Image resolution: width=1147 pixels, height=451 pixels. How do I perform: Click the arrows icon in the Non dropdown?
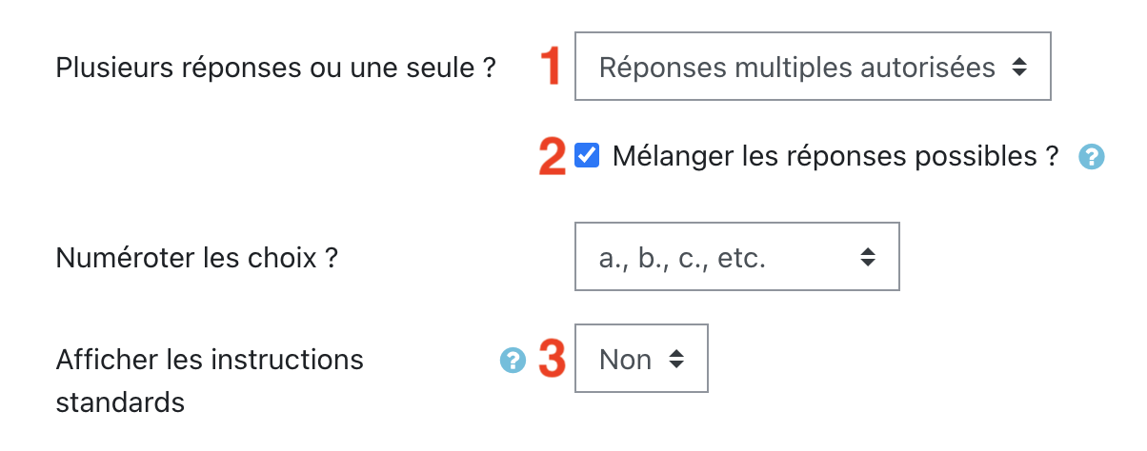pos(675,359)
